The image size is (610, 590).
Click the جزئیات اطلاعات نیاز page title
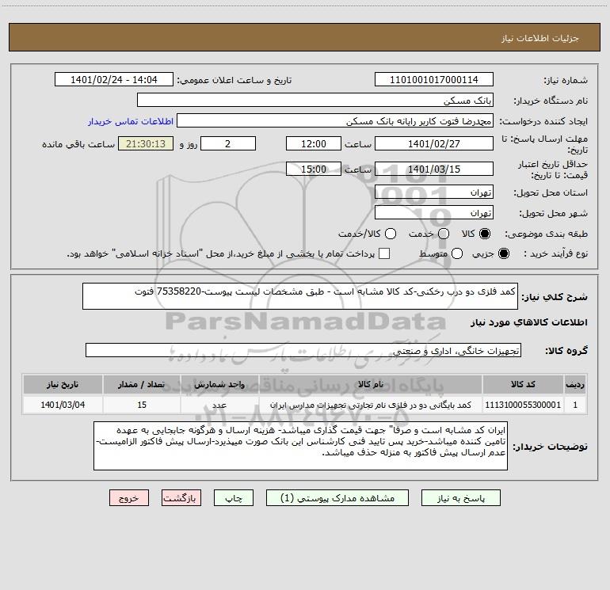tap(540, 38)
